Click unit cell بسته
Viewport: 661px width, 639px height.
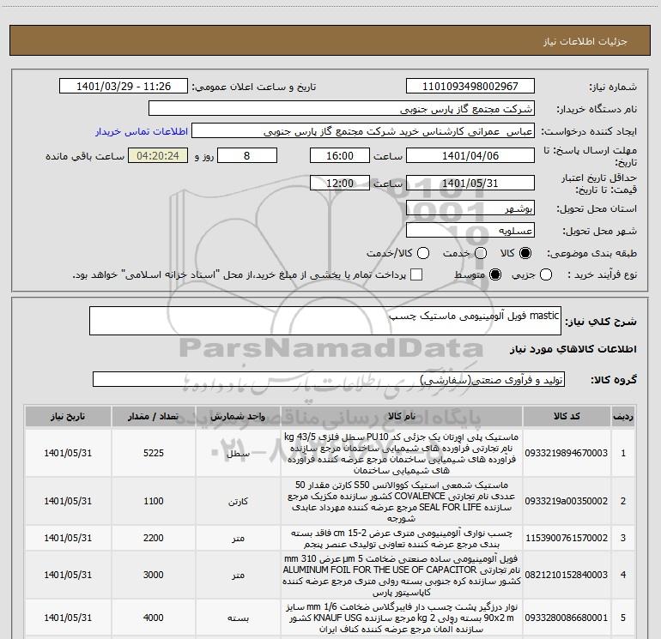click(x=238, y=618)
